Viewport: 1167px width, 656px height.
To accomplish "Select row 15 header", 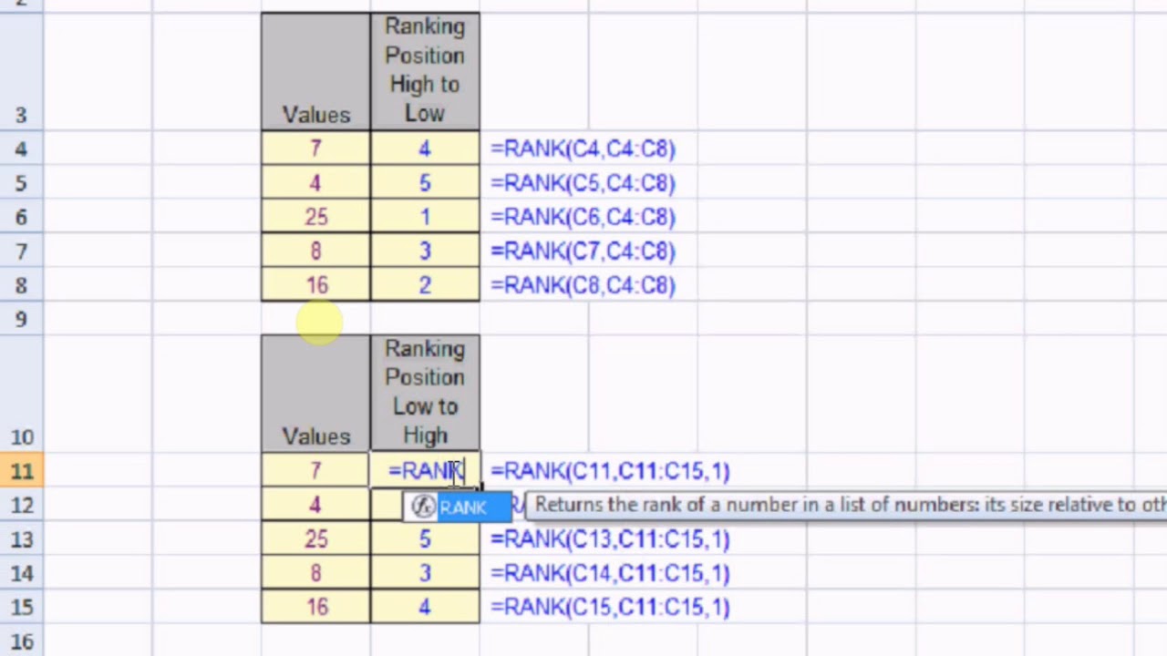I will click(22, 607).
